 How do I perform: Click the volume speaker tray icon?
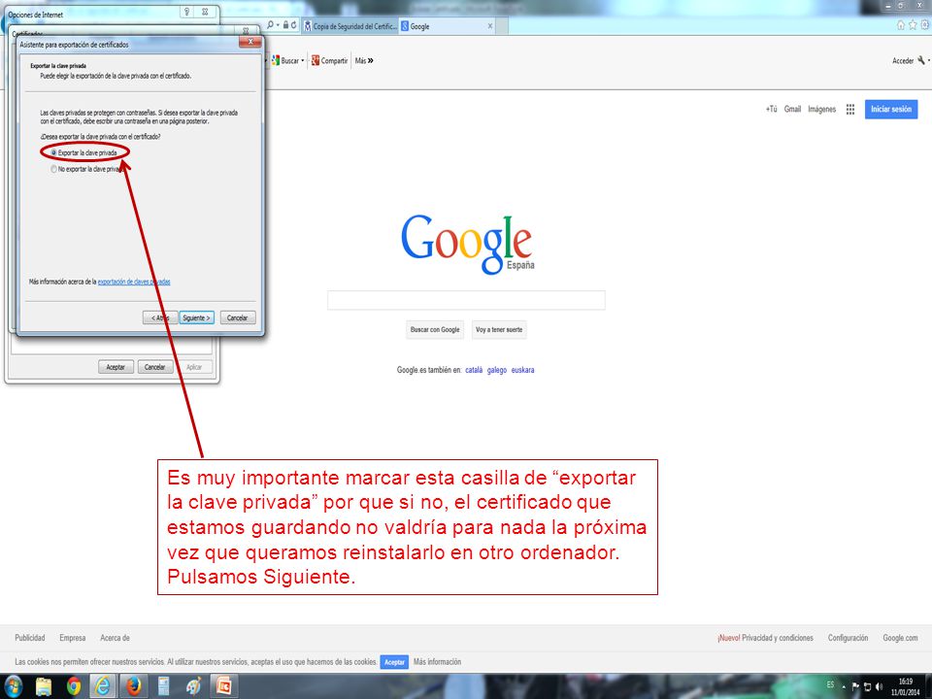[880, 686]
